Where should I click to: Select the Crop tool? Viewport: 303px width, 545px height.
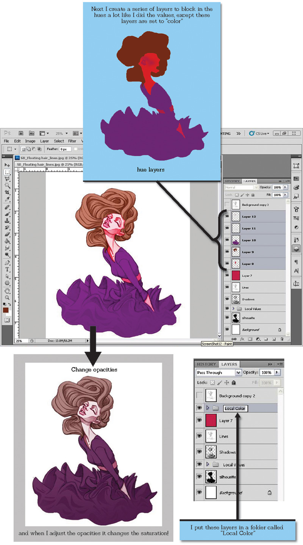[x=7, y=192]
